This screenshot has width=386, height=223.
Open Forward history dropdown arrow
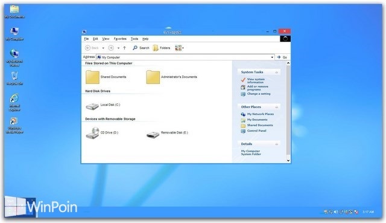click(x=118, y=48)
